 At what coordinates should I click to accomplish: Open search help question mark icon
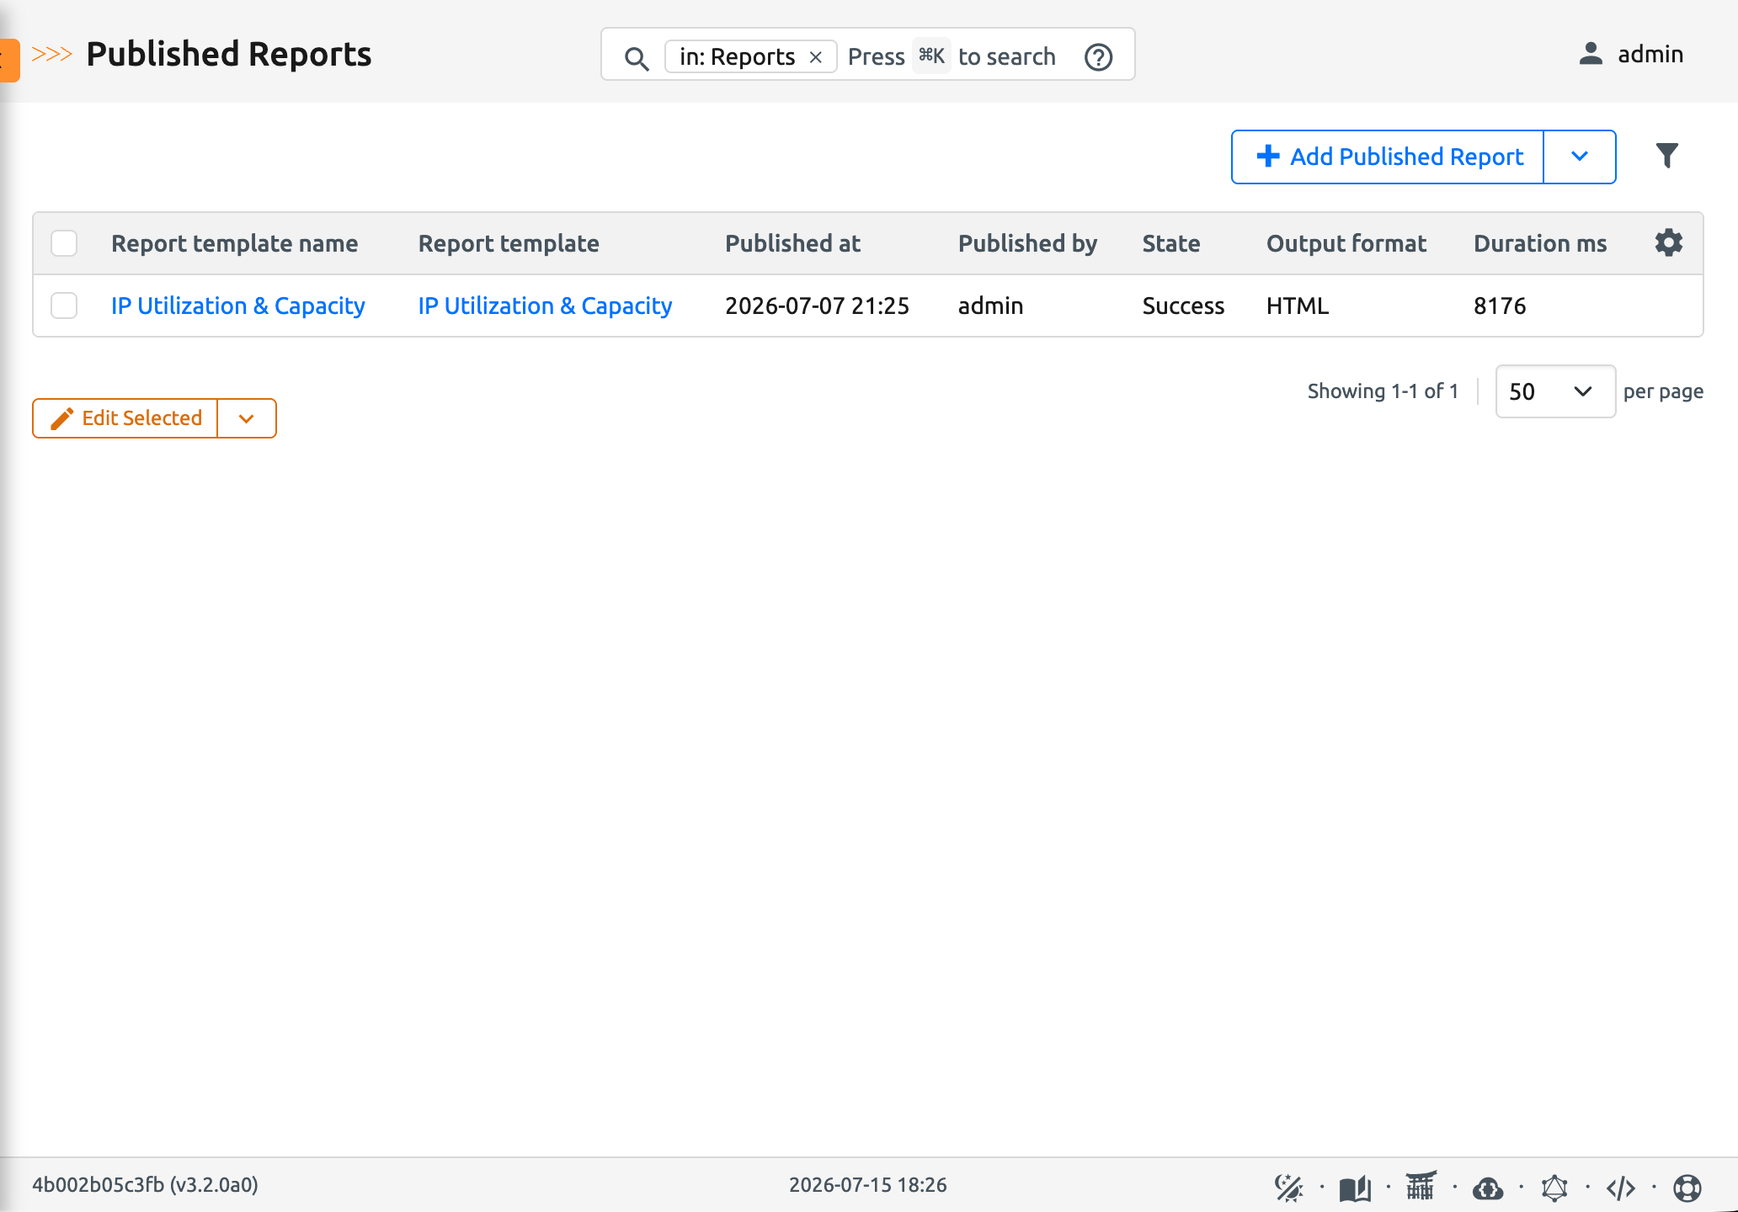(x=1099, y=57)
